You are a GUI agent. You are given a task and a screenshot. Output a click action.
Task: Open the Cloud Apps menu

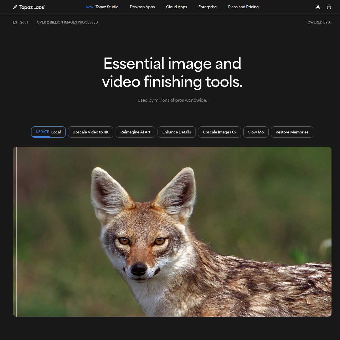pos(176,7)
